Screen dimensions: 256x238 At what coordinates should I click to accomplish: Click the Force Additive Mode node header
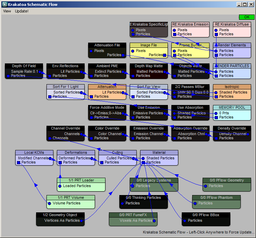pos(107,107)
